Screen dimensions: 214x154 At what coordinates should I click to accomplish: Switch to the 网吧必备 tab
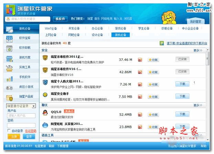(74, 35)
